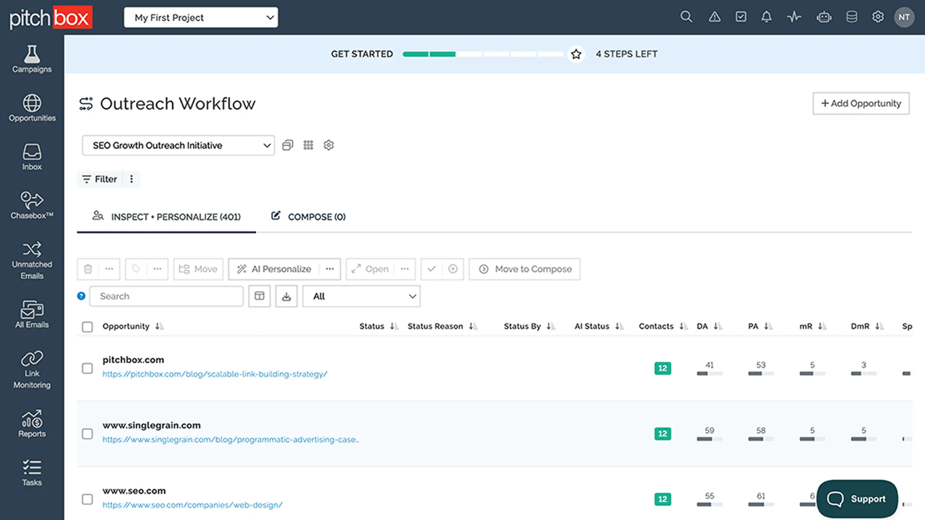Expand the My First Project dropdown
Viewport: 925px width, 520px height.
pyautogui.click(x=200, y=18)
